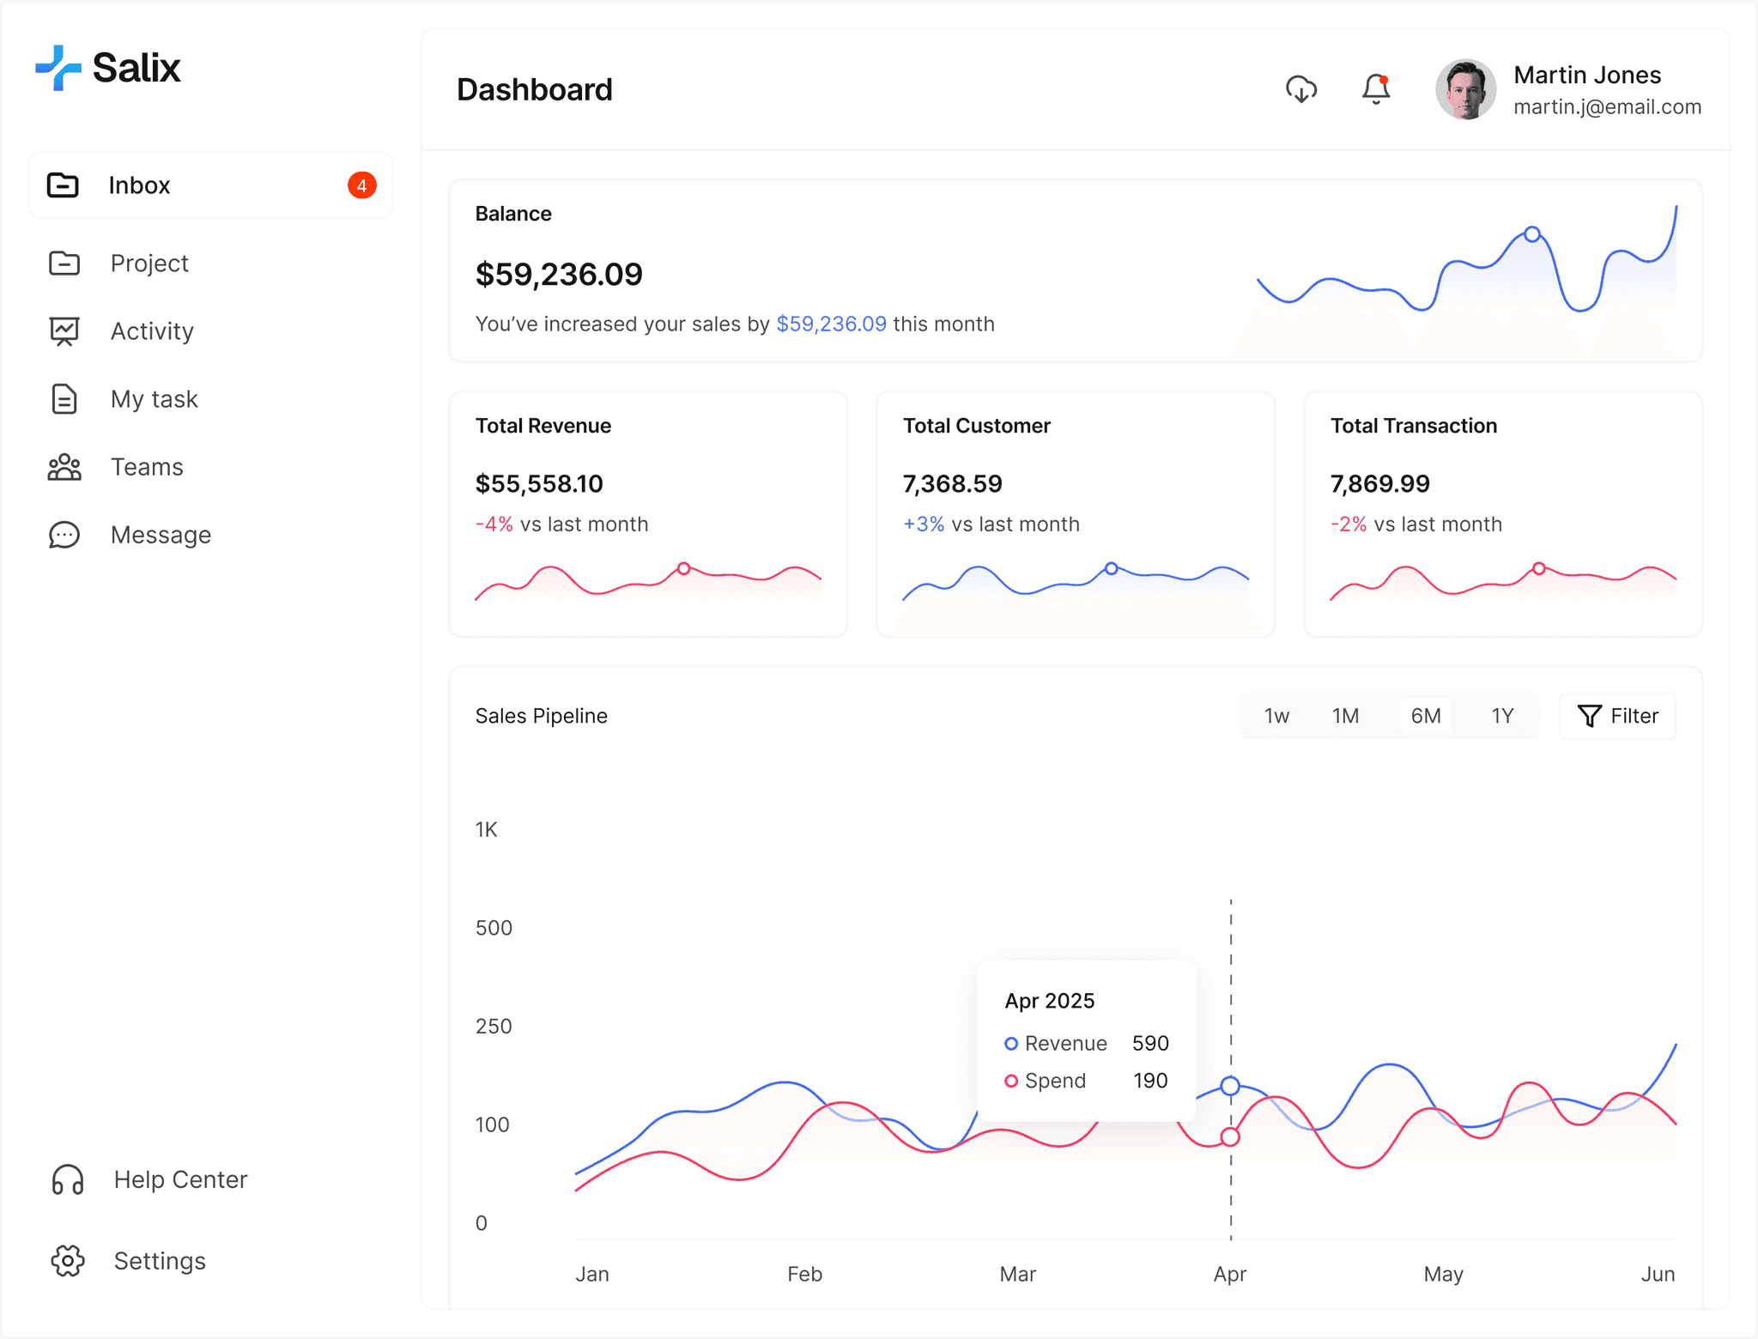The width and height of the screenshot is (1758, 1339).
Task: Click the -4% vs last month text
Action: point(561,524)
